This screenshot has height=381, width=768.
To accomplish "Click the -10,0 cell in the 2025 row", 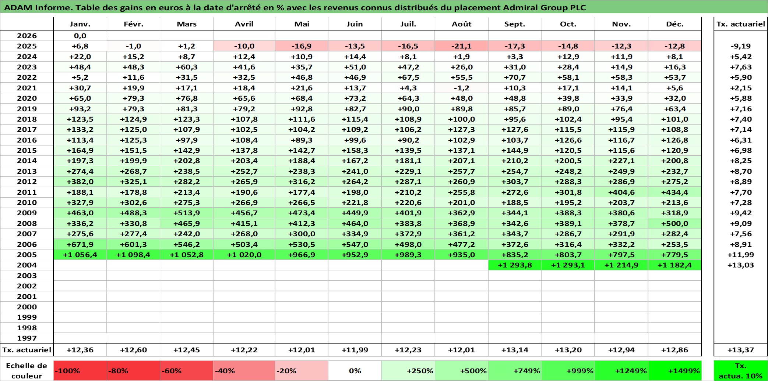I will pyautogui.click(x=244, y=46).
